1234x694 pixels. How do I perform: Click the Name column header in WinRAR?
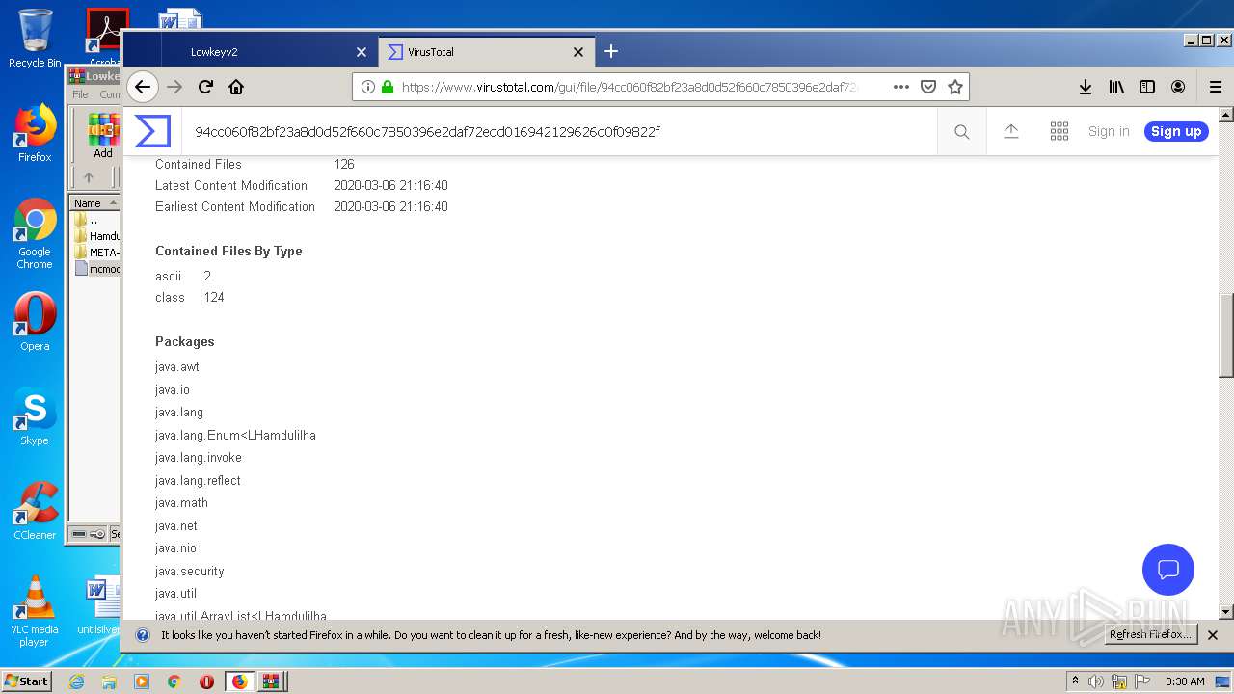94,203
